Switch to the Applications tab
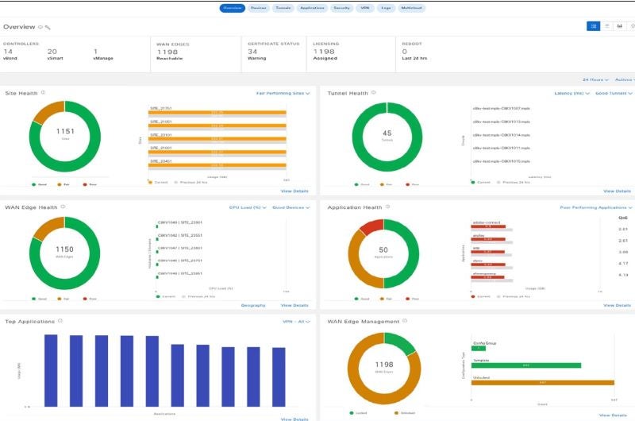Viewport: 635px width, 421px height. click(312, 8)
